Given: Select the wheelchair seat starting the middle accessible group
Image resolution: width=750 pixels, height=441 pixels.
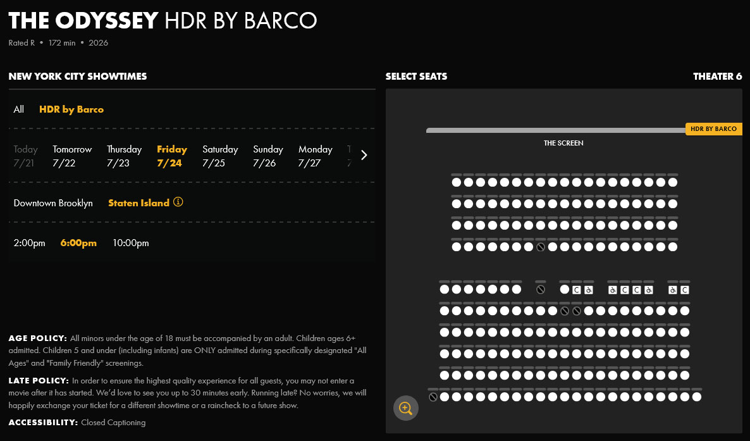Looking at the screenshot, I should tap(612, 290).
